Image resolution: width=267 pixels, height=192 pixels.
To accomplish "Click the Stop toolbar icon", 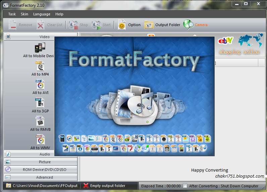I will 73,25.
